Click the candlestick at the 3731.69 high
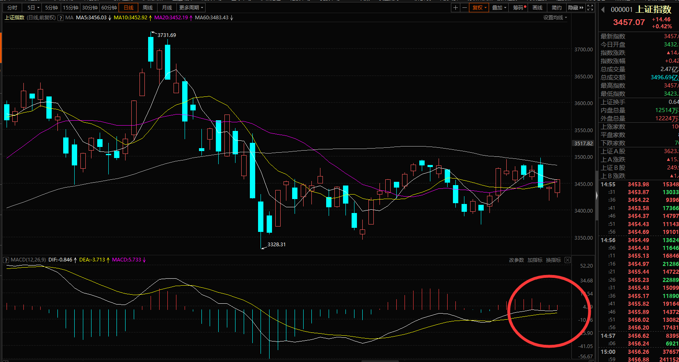 click(x=151, y=49)
